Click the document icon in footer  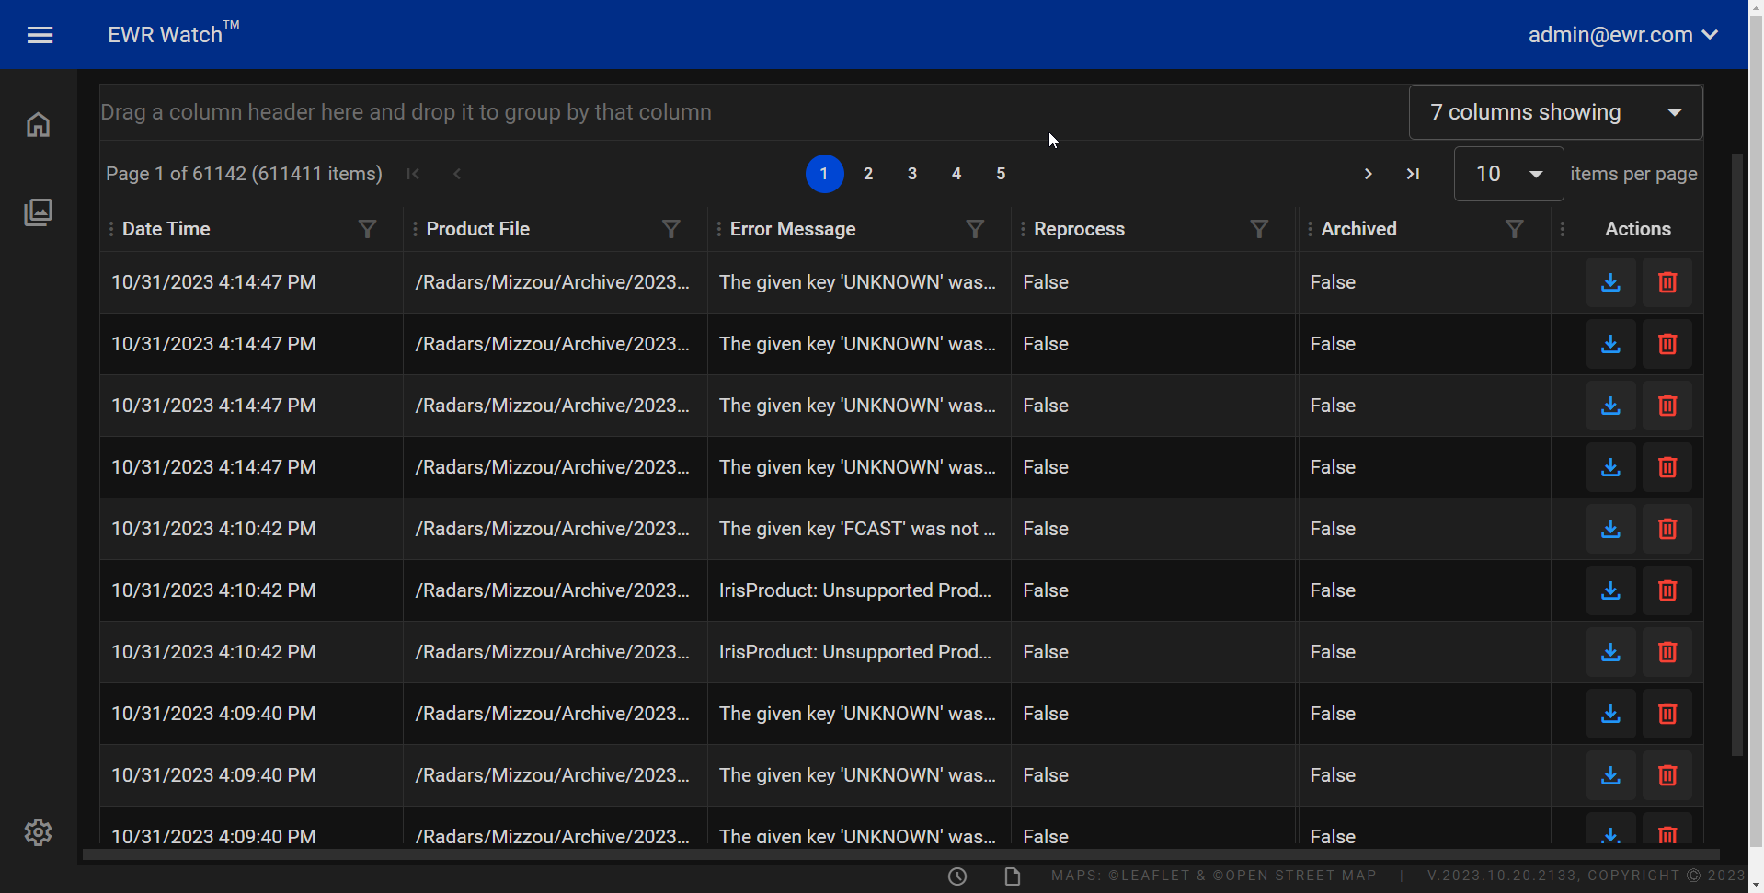1013,876
